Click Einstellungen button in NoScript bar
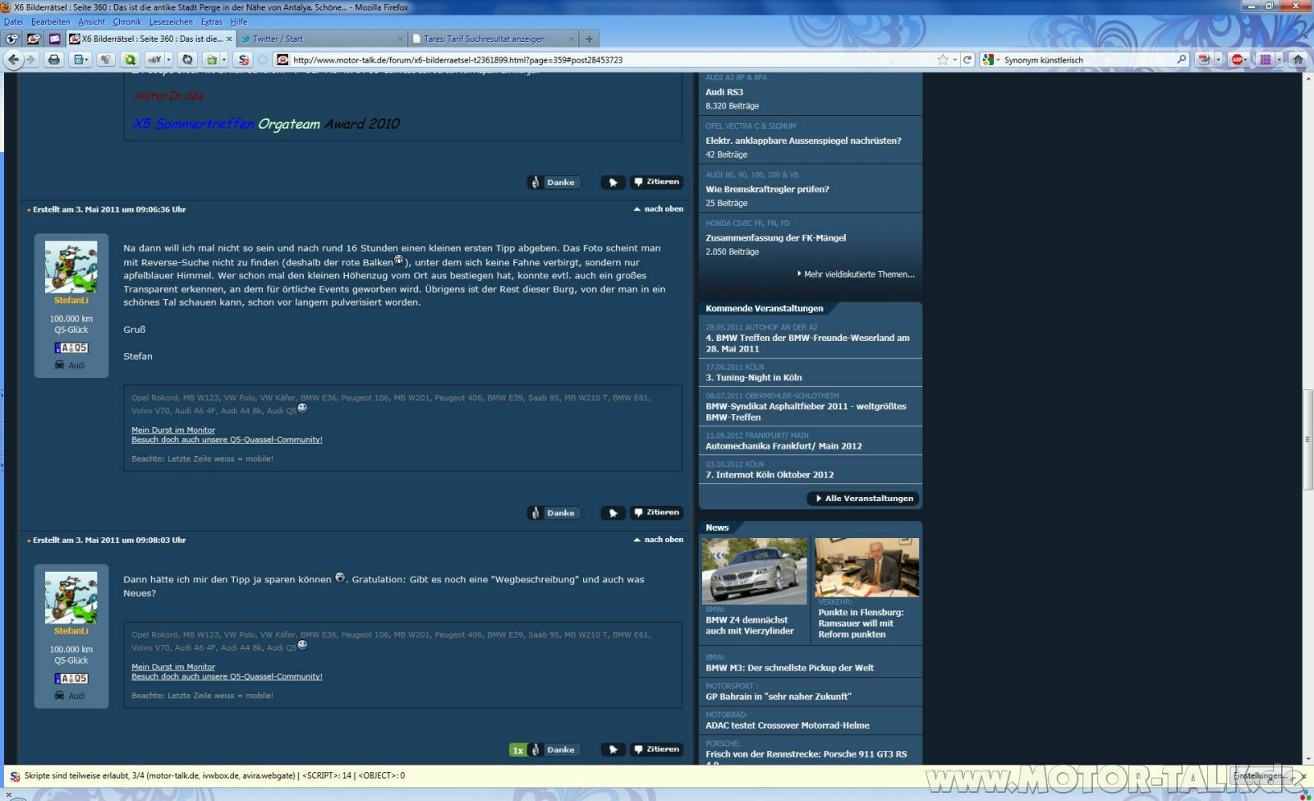The image size is (1314, 801). click(x=1261, y=776)
